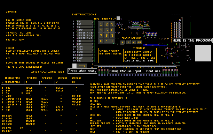
Task: Click the 14 DISP row in instruction table
Action: [39, 128]
